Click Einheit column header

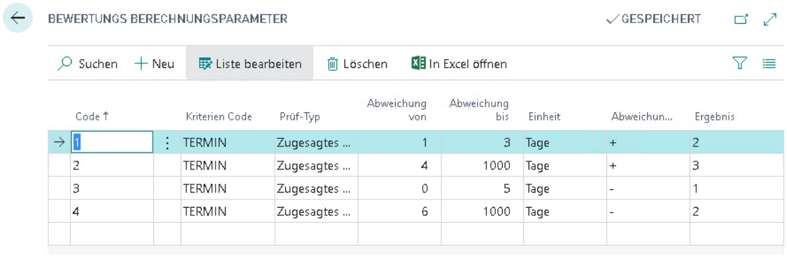544,116
